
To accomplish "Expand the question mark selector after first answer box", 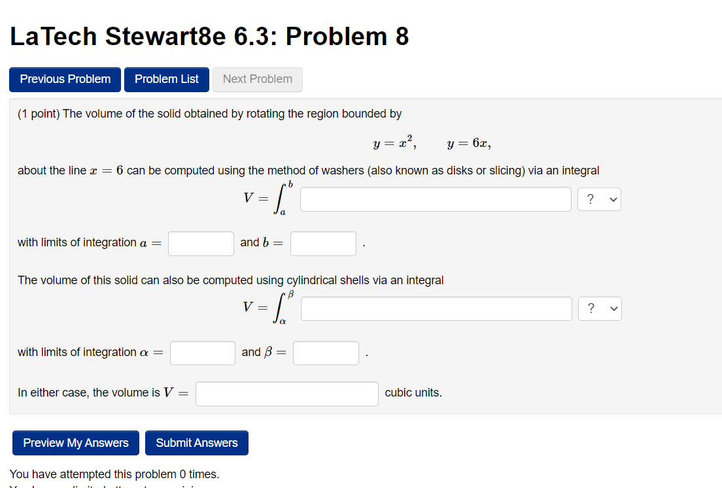I will (599, 199).
